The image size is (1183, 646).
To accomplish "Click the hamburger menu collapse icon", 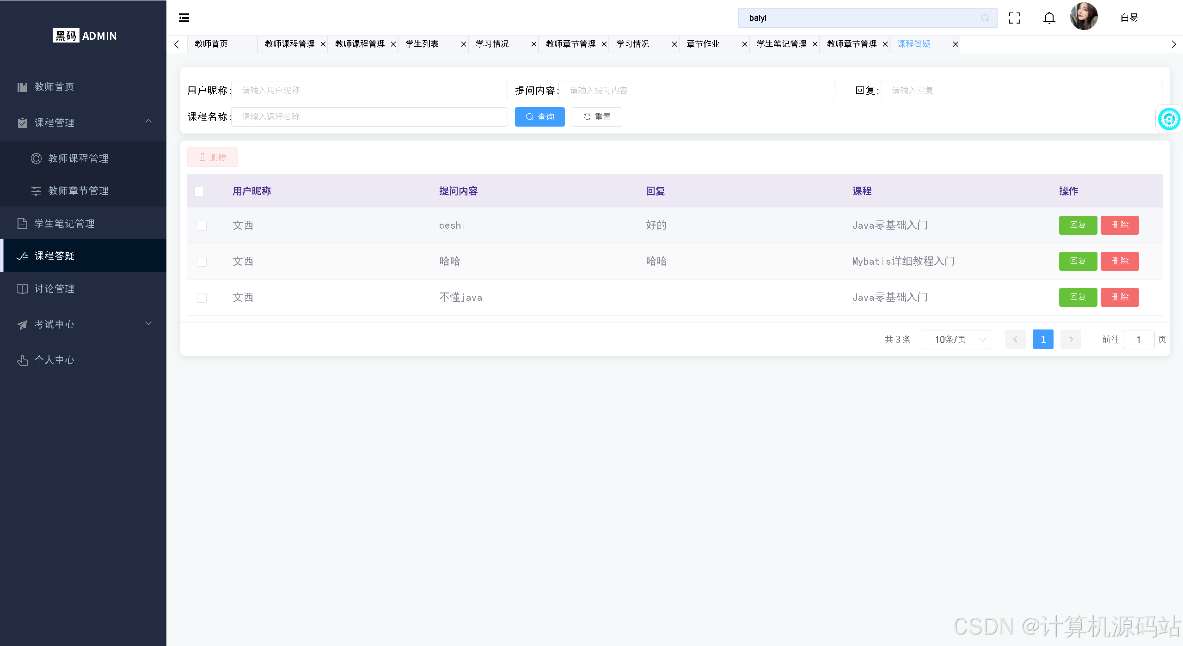I will pos(184,18).
